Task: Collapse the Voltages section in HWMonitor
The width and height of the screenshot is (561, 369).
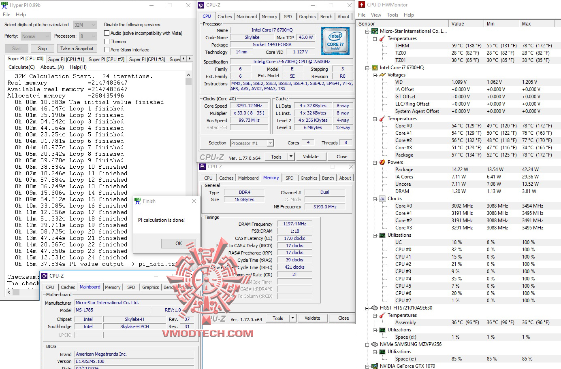Action: (x=375, y=75)
